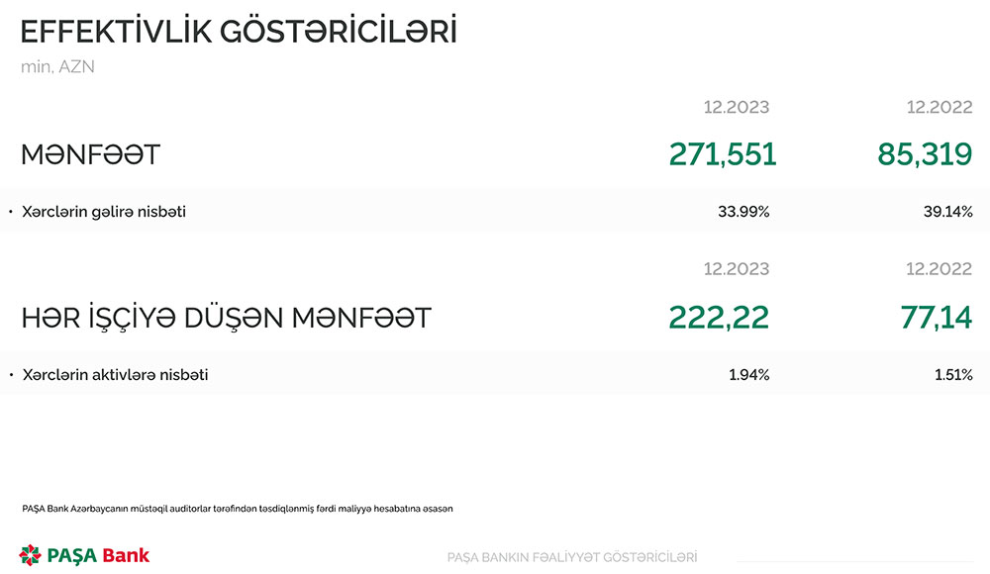Click the 85,319 profit figure
The width and height of the screenshot is (990, 574).
tap(925, 154)
